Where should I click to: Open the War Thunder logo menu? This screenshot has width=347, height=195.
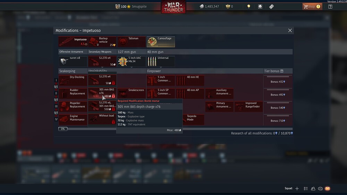pyautogui.click(x=173, y=7)
